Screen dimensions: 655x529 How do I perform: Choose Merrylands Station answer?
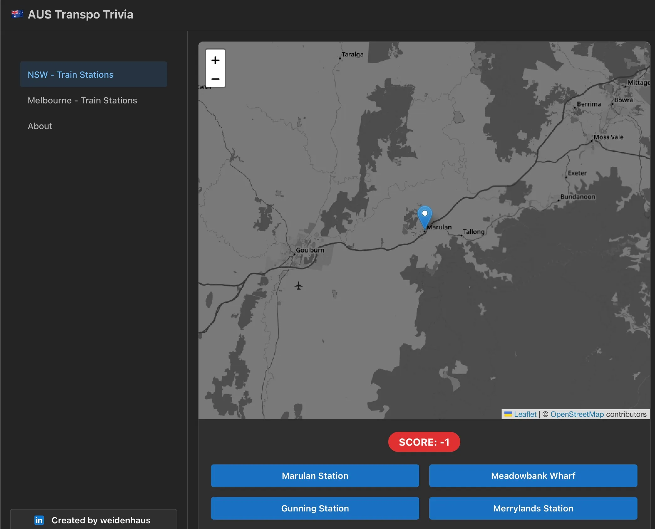pyautogui.click(x=533, y=508)
